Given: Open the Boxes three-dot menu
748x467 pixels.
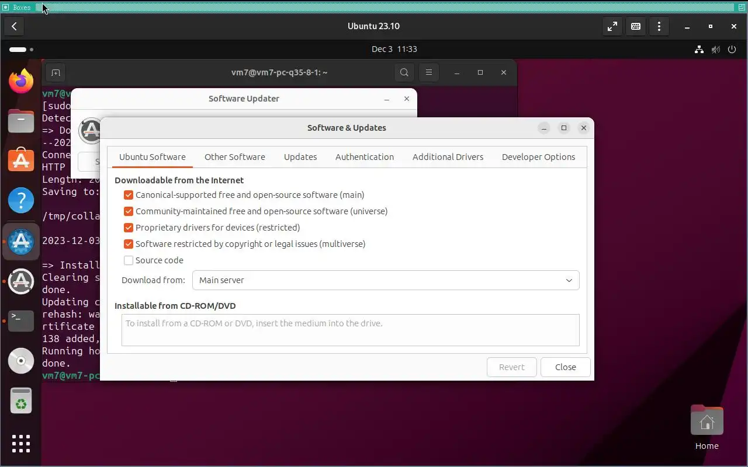Looking at the screenshot, I should click(x=659, y=26).
